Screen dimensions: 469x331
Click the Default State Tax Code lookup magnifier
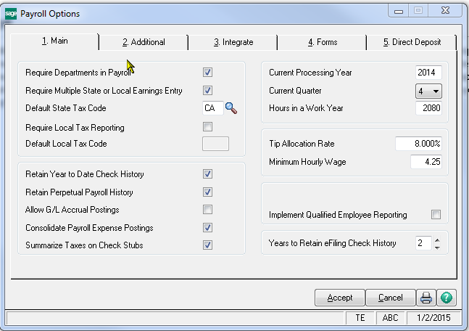[232, 108]
